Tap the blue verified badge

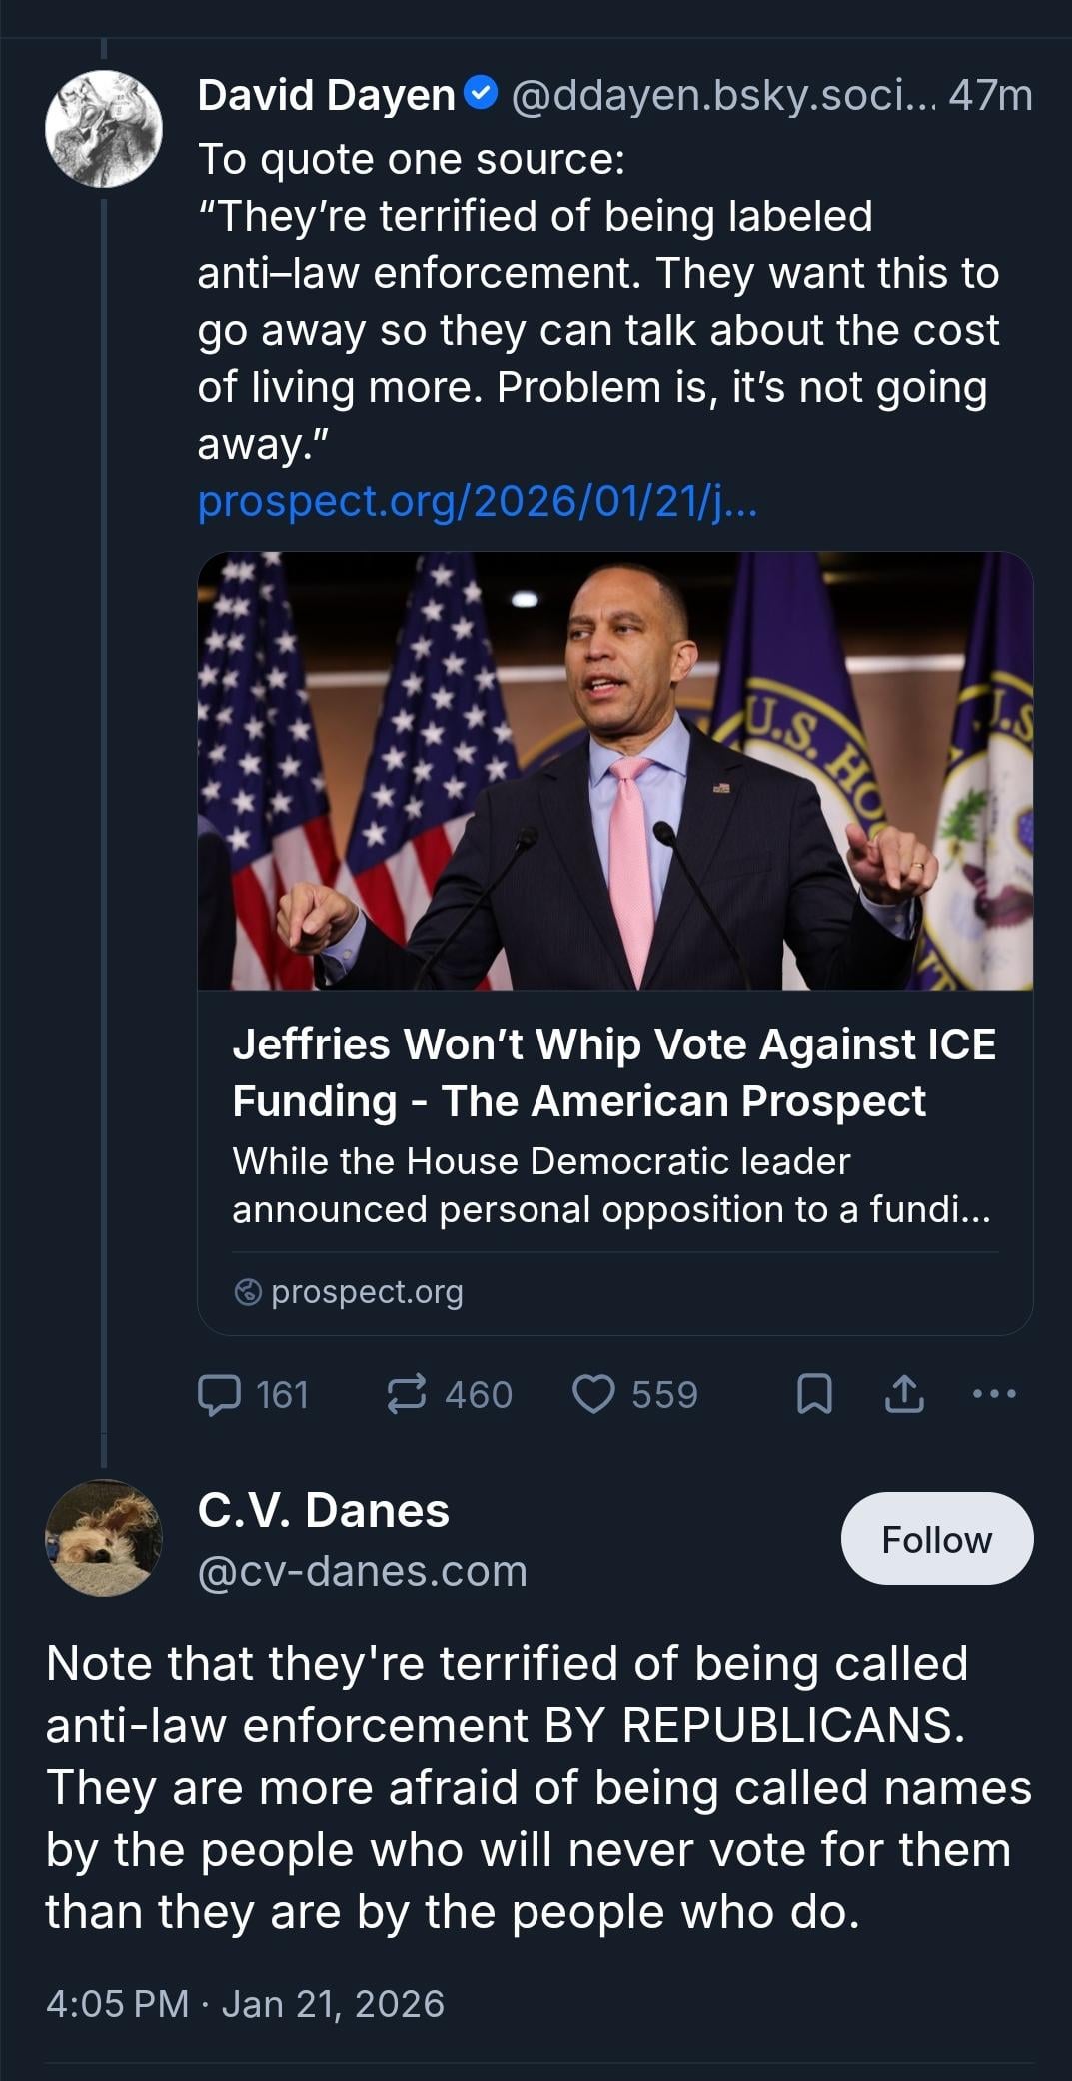click(482, 94)
